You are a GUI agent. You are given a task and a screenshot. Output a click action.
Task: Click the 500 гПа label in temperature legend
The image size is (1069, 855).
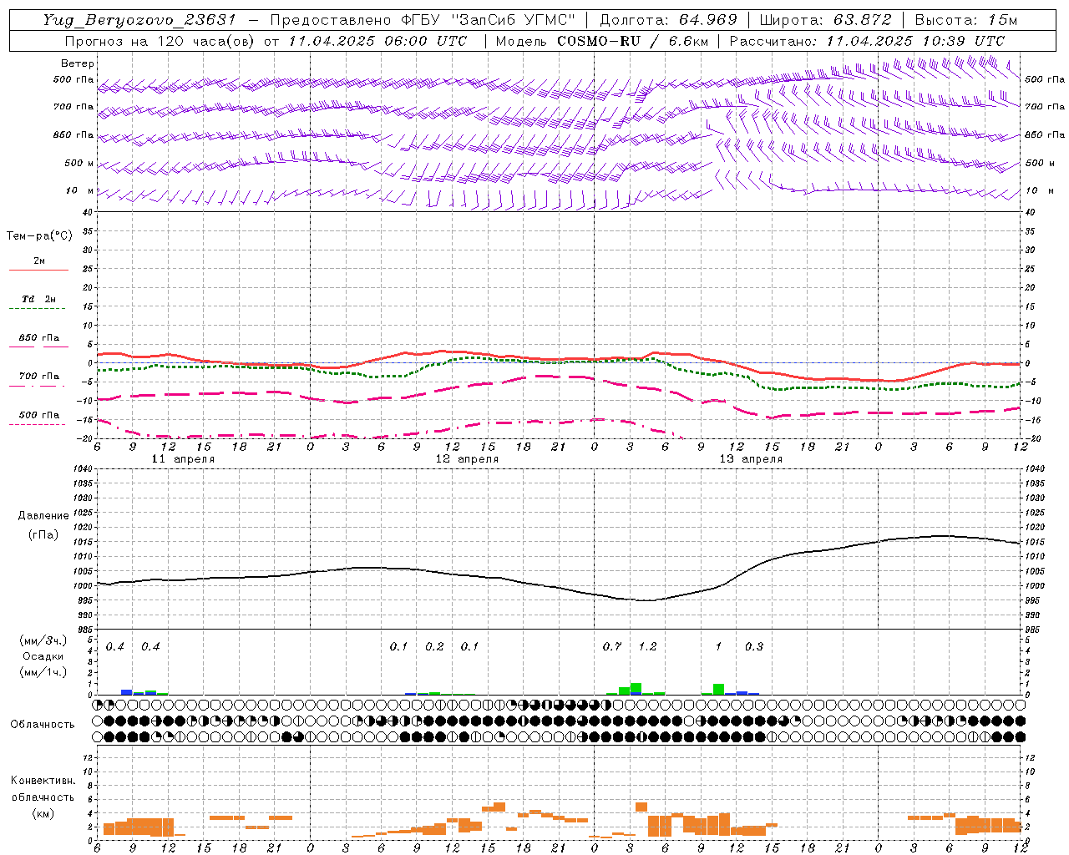point(39,415)
